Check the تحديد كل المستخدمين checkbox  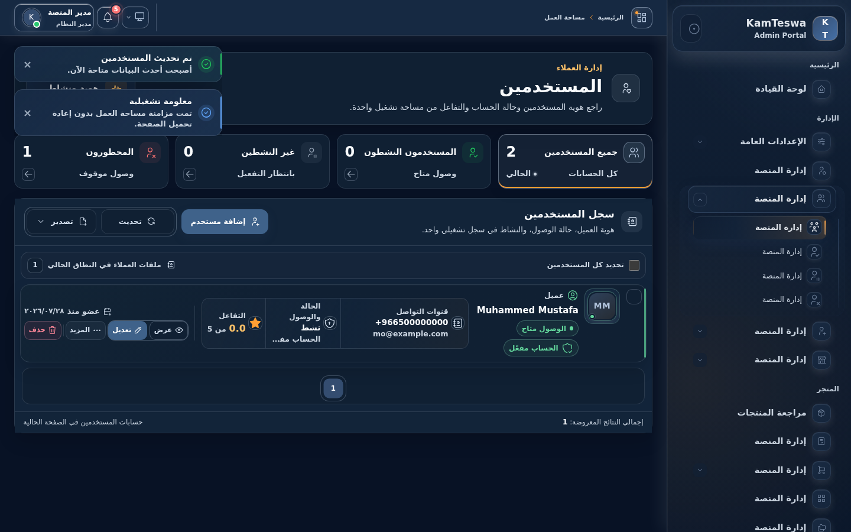point(634,265)
